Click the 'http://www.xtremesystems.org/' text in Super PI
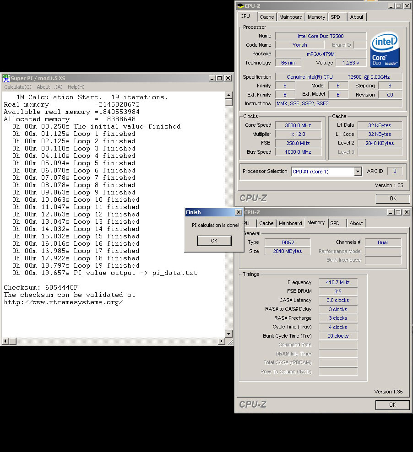 coord(64,302)
